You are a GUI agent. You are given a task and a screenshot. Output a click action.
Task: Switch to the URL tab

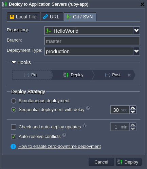52,17
